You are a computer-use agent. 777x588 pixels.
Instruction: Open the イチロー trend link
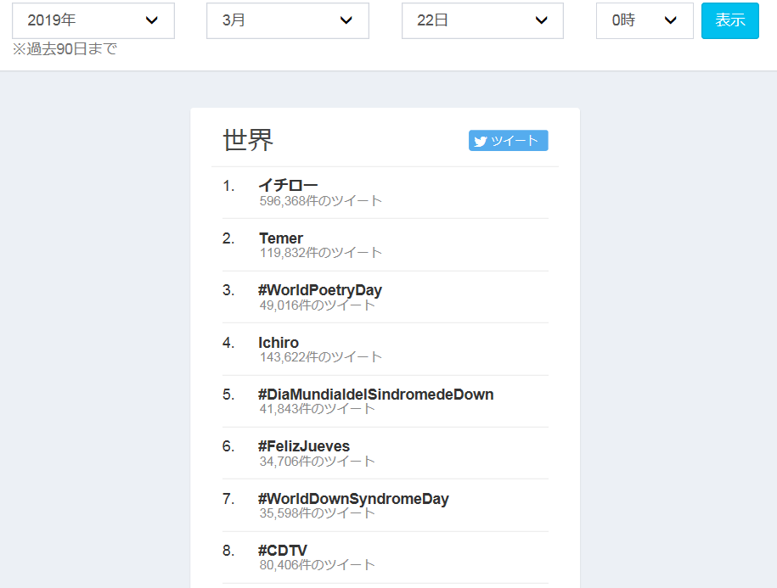point(288,185)
